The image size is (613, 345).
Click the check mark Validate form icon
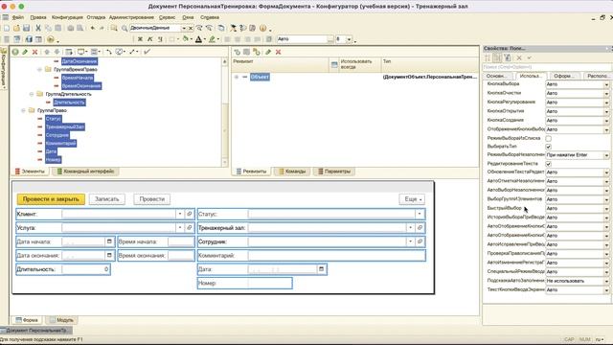coord(147,52)
